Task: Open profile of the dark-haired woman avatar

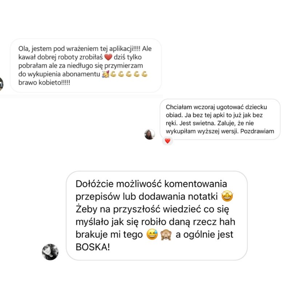Action: (x=150, y=134)
